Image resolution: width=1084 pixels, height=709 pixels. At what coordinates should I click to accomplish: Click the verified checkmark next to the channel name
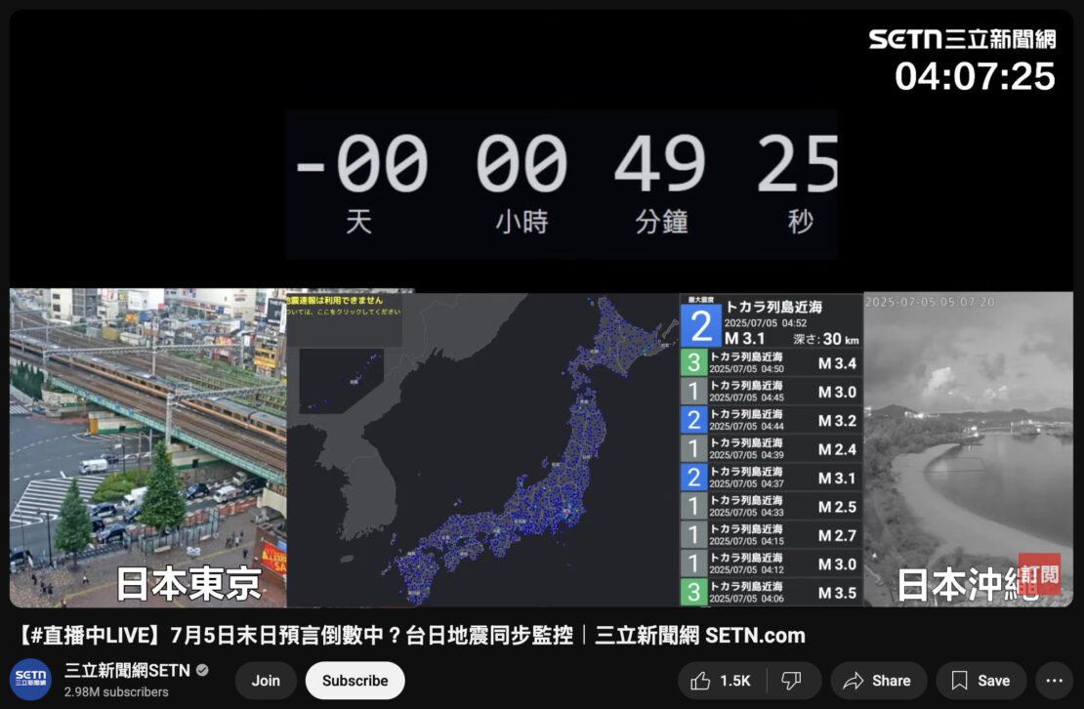coord(202,670)
